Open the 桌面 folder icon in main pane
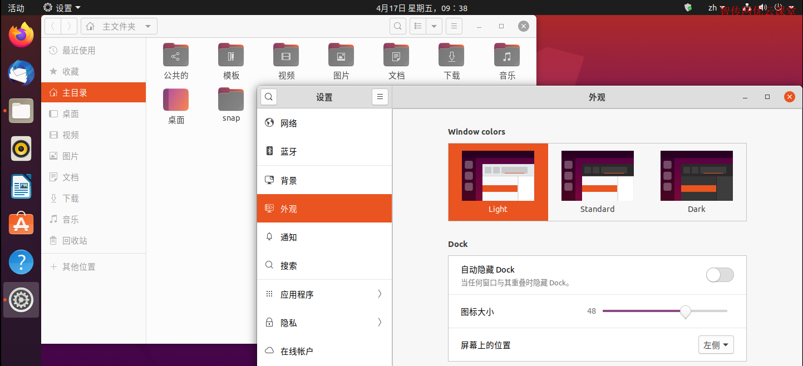Image resolution: width=803 pixels, height=366 pixels. pyautogui.click(x=176, y=106)
